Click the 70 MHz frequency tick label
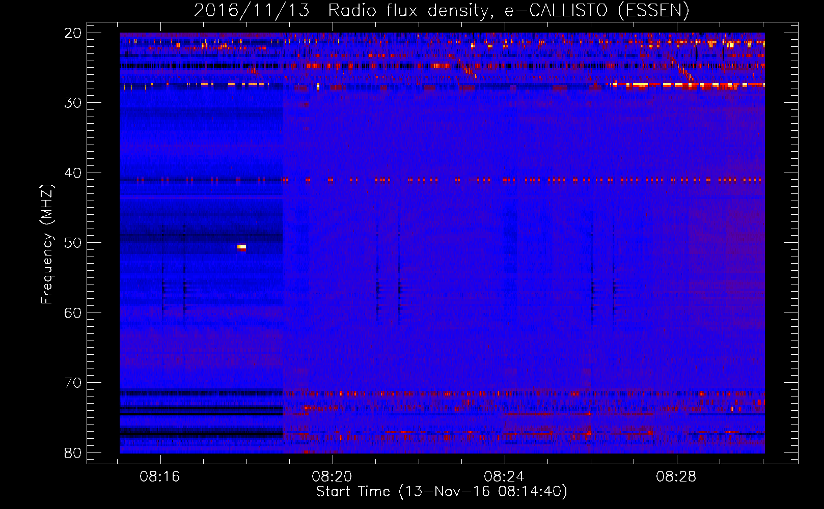This screenshot has width=824, height=509. (x=73, y=383)
